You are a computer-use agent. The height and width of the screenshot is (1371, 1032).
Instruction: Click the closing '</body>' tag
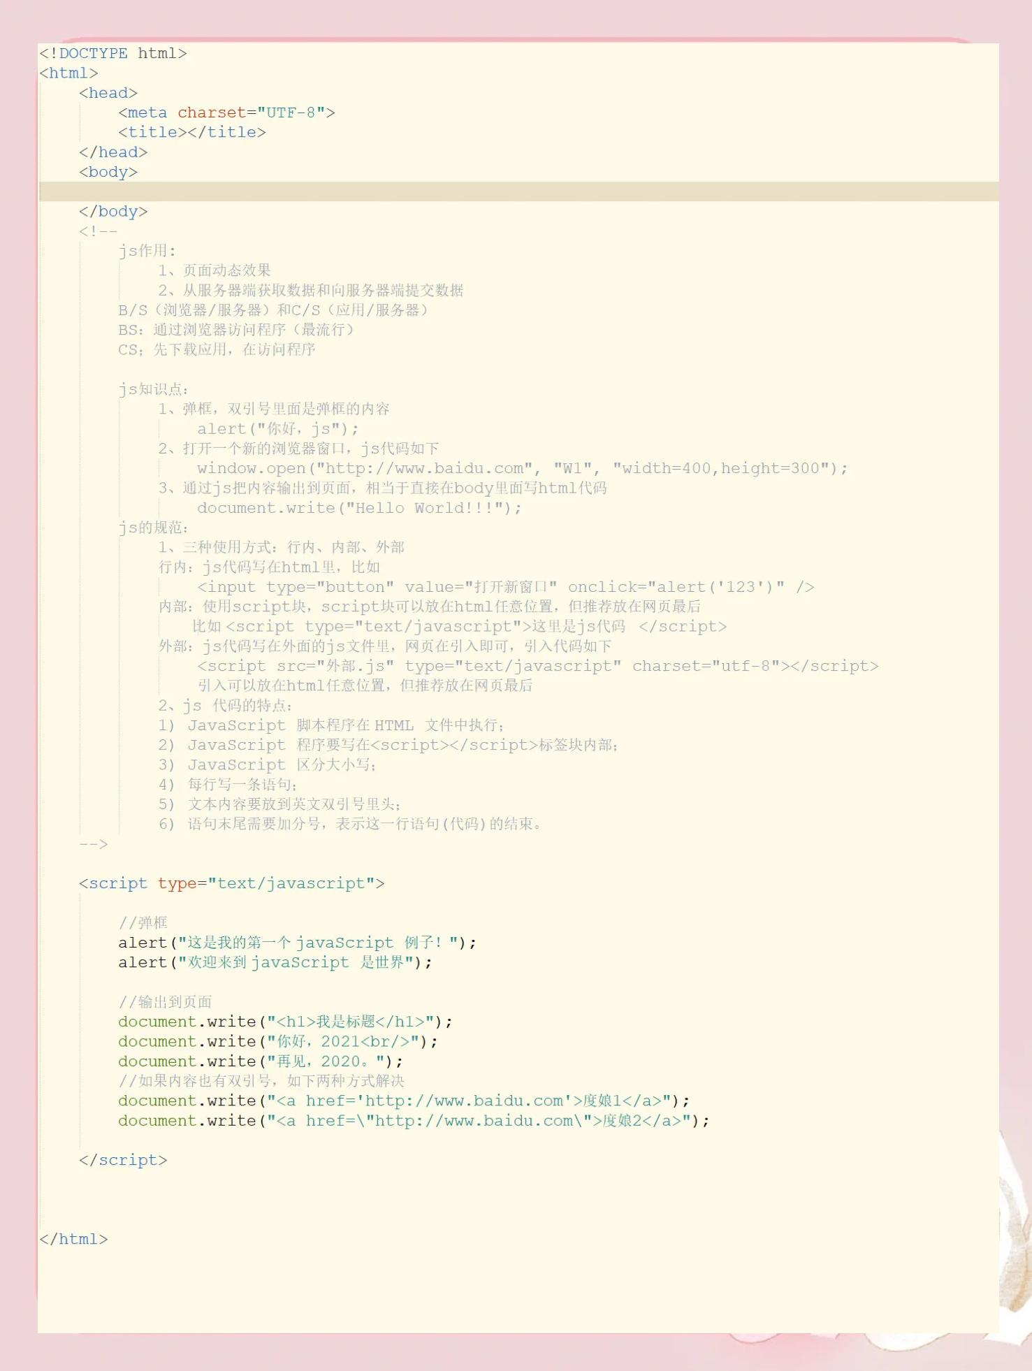(113, 212)
